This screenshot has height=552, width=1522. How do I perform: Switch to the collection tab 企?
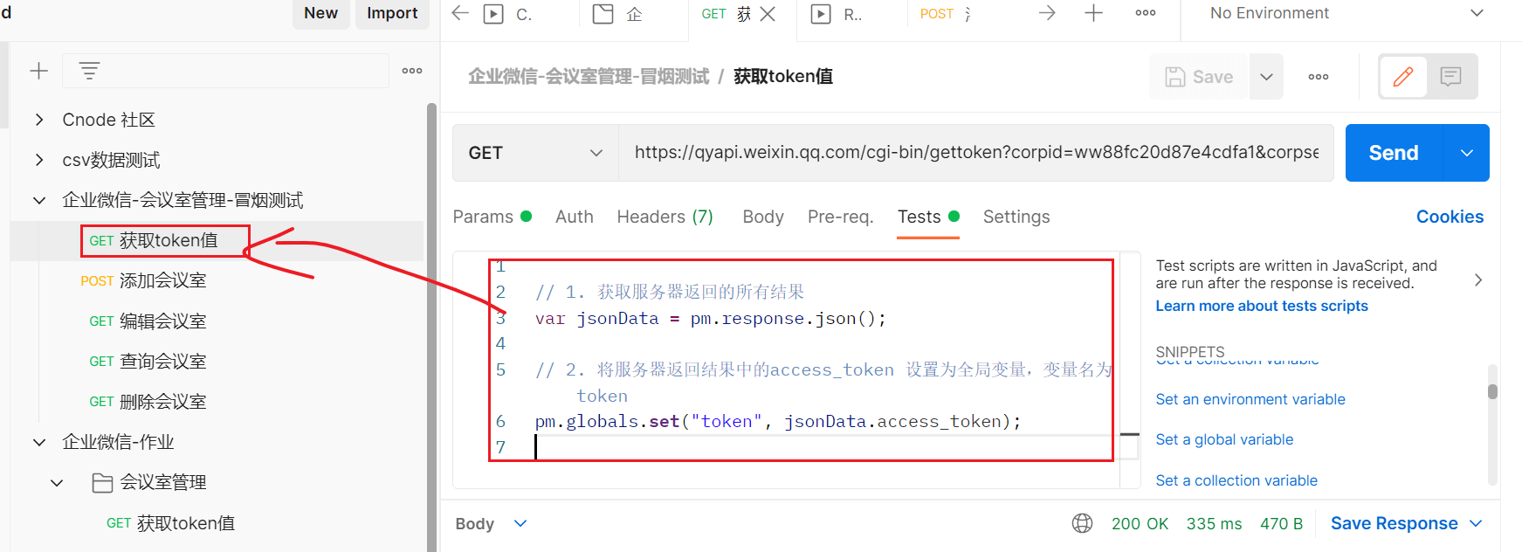pyautogui.click(x=616, y=14)
